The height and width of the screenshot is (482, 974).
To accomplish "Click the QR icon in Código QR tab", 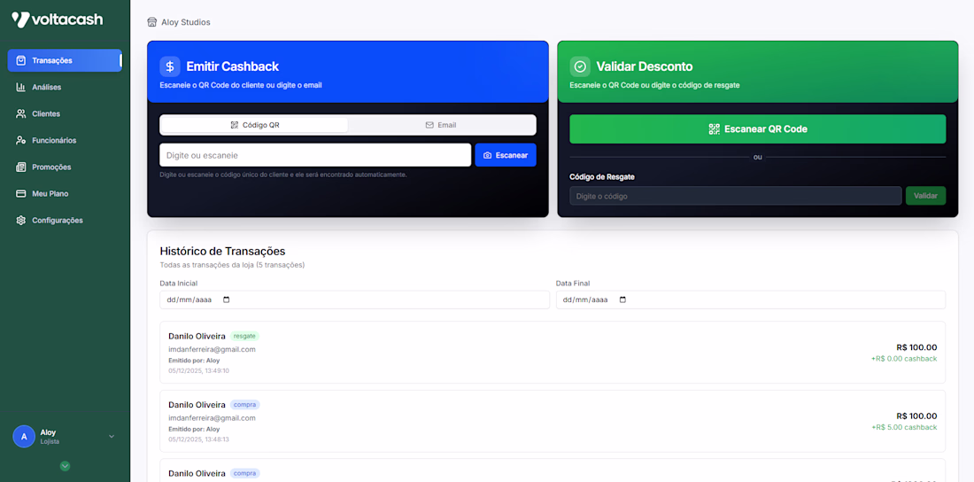I will [234, 125].
